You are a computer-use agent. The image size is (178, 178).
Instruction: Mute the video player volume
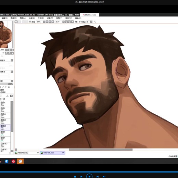[x=104, y=177]
